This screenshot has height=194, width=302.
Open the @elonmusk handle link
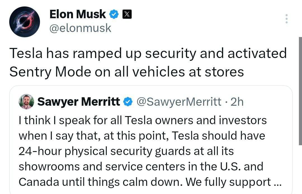[80, 28]
